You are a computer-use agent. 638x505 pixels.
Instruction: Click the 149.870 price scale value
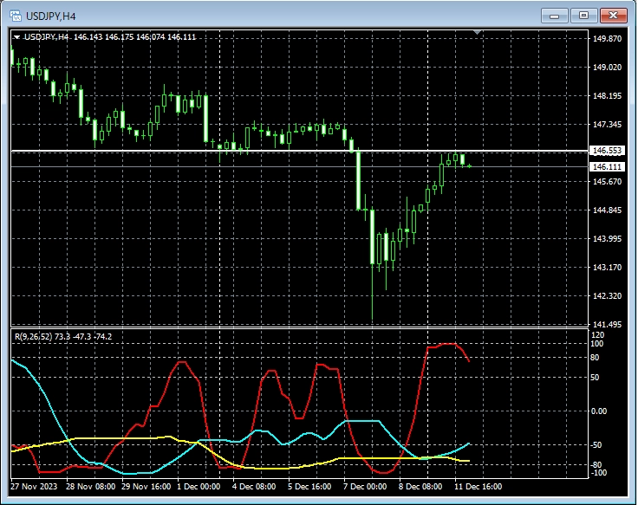tap(607, 39)
